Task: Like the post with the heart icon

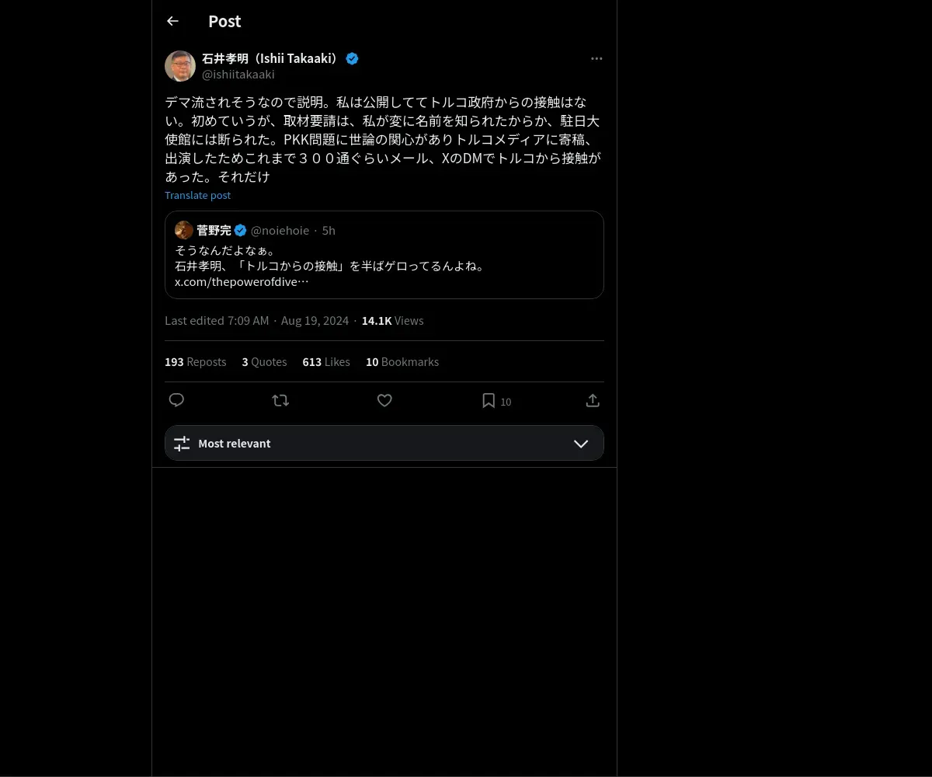Action: click(384, 400)
